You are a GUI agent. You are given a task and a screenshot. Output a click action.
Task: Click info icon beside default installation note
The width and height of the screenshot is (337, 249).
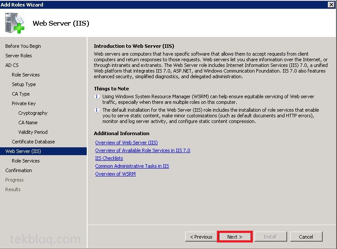(x=97, y=110)
